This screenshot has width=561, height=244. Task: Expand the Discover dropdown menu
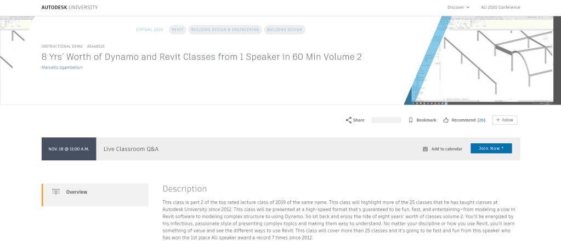[459, 7]
